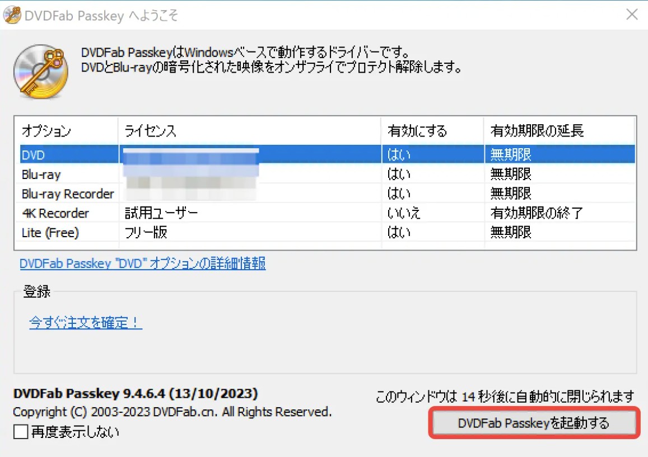Viewport: 648px width, 457px height.
Task: Click the DVDFab Passkey 9.4.6.4 version text
Action: (136, 393)
